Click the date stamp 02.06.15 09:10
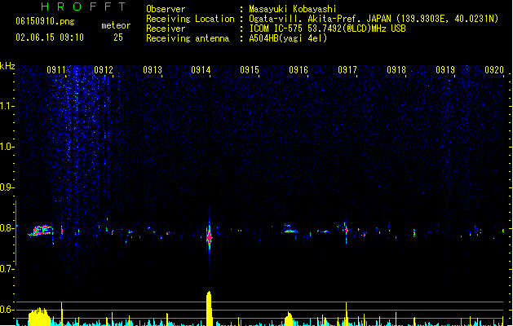Viewport: 513px width, 326px height. tap(50, 37)
